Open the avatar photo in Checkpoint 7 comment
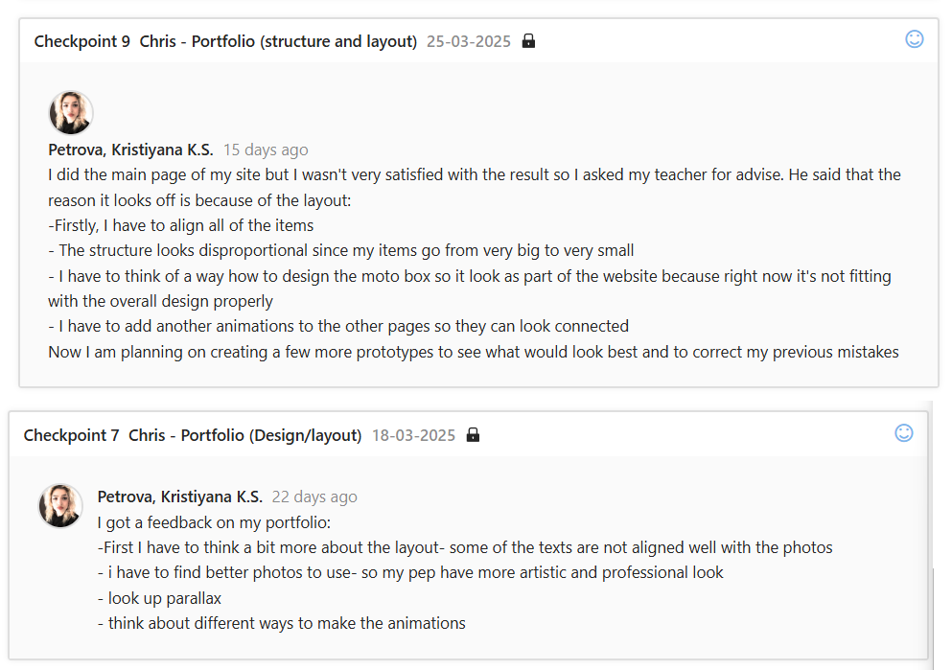The image size is (952, 670). click(60, 506)
